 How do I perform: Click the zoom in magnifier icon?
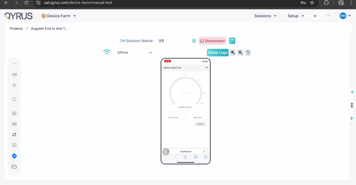point(233,53)
